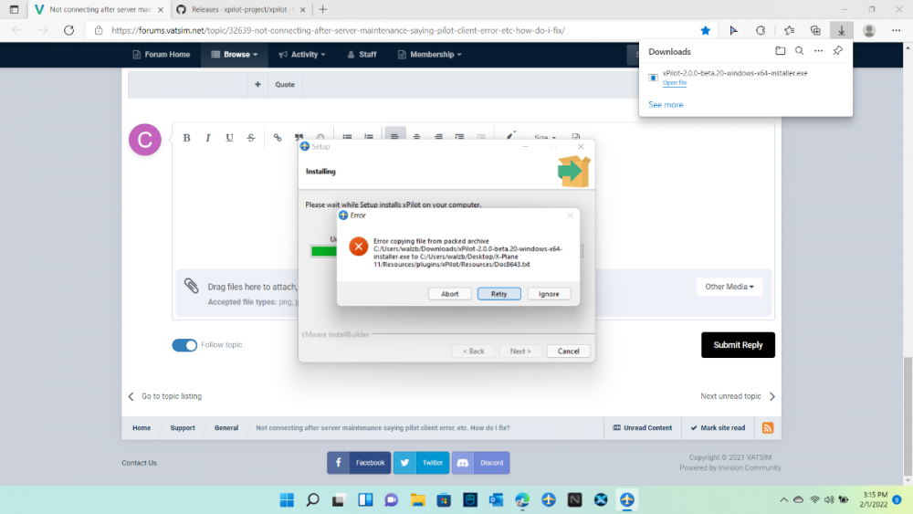Switch to the Releases xpilot-project tab
The image size is (913, 514).
coord(242,9)
